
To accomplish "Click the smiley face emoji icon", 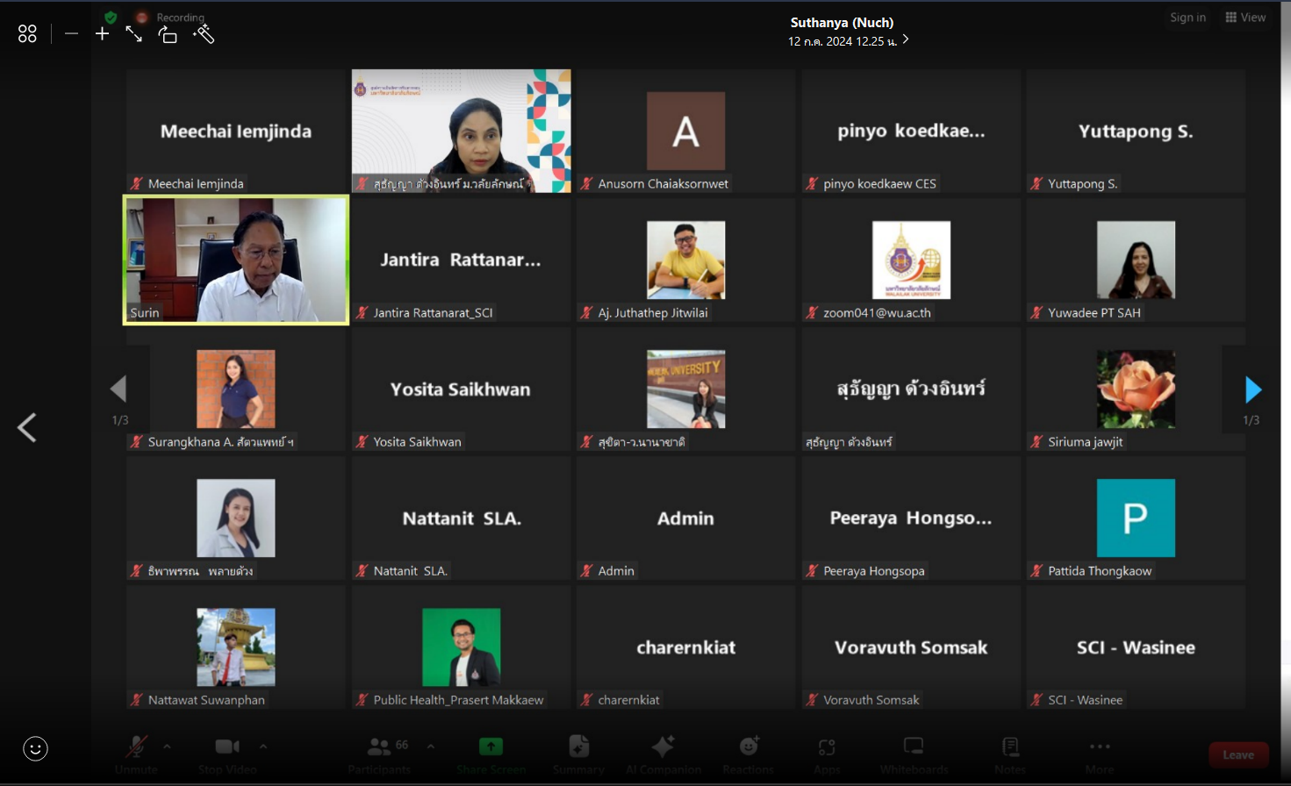I will (x=35, y=748).
